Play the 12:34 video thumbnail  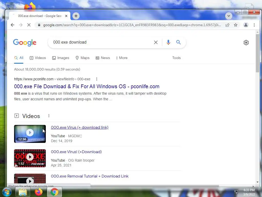click(x=30, y=134)
